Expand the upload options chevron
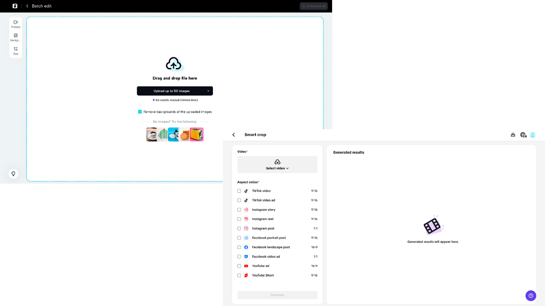 coord(208,91)
